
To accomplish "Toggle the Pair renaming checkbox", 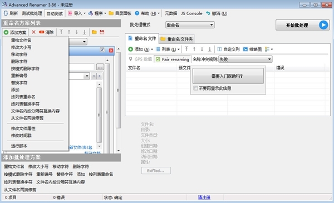I will (x=158, y=60).
